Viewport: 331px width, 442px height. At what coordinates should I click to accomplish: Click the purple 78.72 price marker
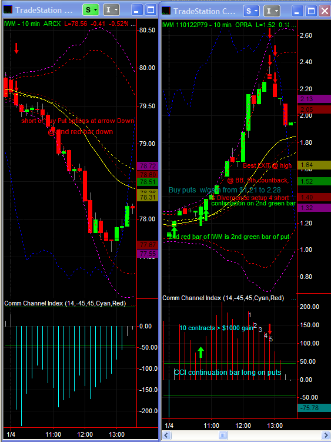(x=148, y=166)
